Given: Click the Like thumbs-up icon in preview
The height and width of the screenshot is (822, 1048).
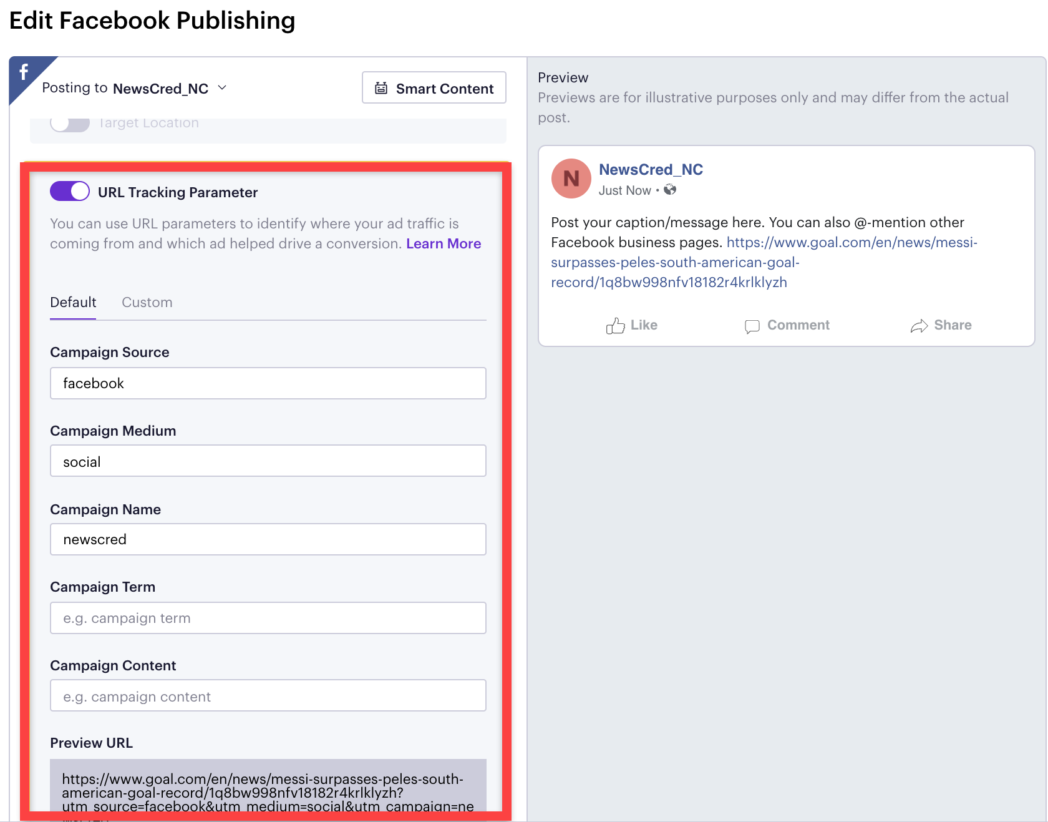Looking at the screenshot, I should point(615,326).
